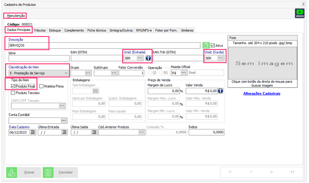Uncheck the Produto Final checkbox
309x183 pixels.
[x=13, y=86]
